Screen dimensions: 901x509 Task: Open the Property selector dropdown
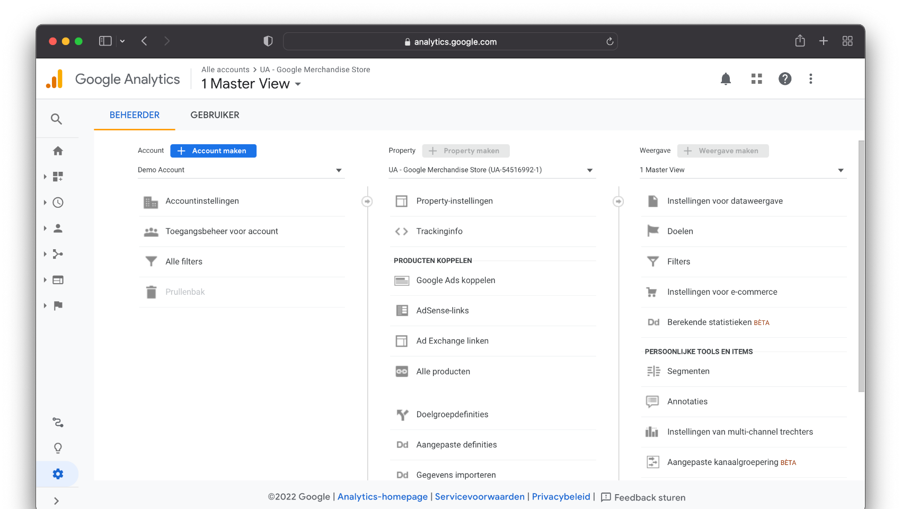click(492, 170)
